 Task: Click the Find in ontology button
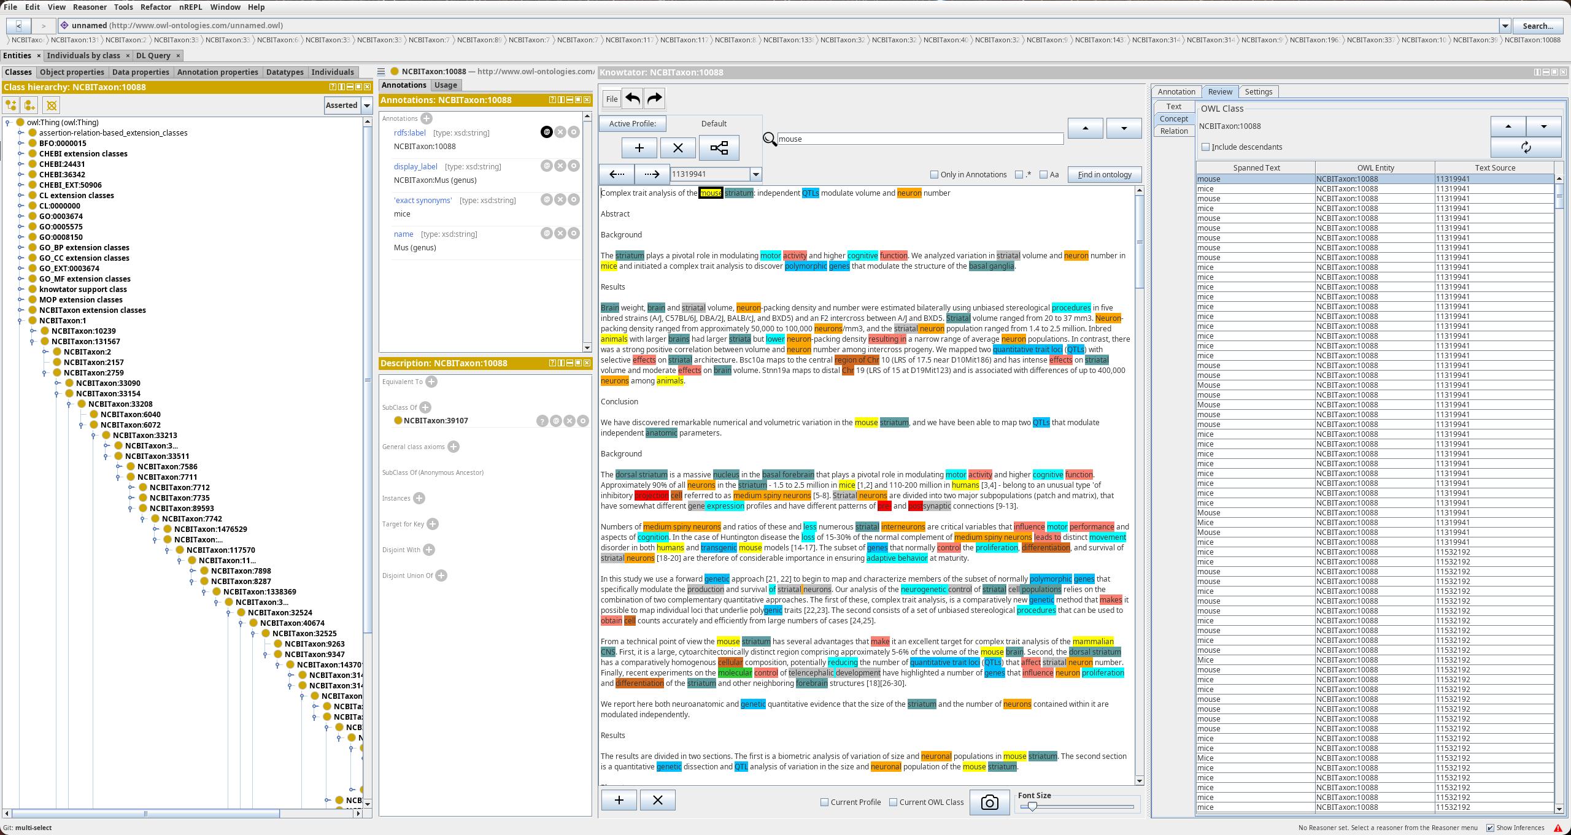click(x=1104, y=175)
